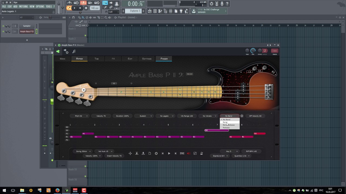Add a new channel with plus button
The height and width of the screenshot is (194, 346).
click(27, 40)
